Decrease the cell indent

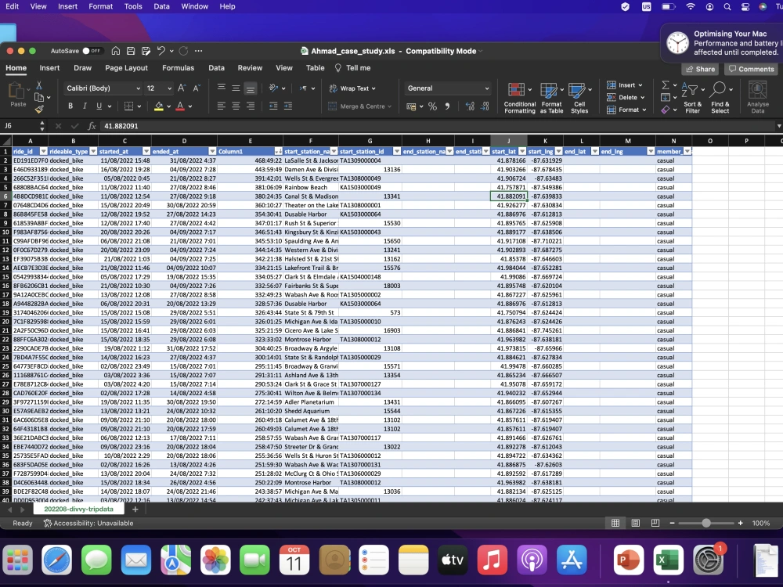point(273,106)
